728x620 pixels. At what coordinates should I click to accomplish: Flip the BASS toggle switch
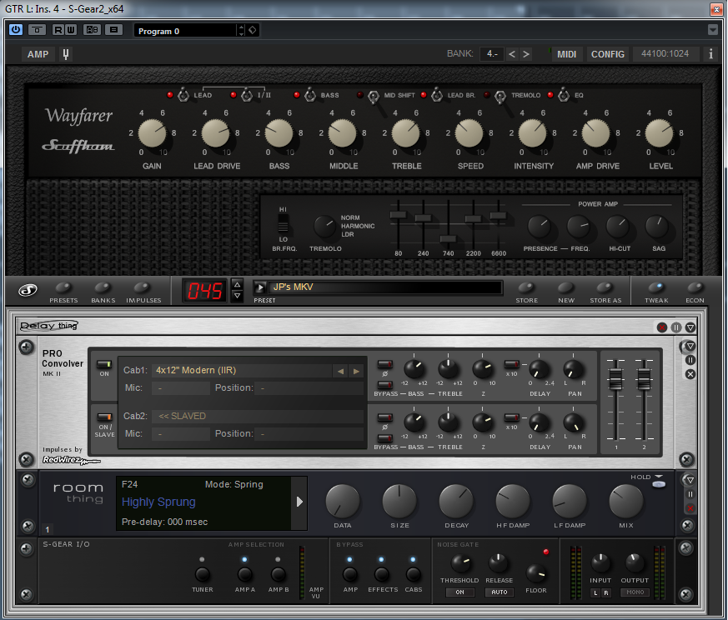[x=310, y=95]
